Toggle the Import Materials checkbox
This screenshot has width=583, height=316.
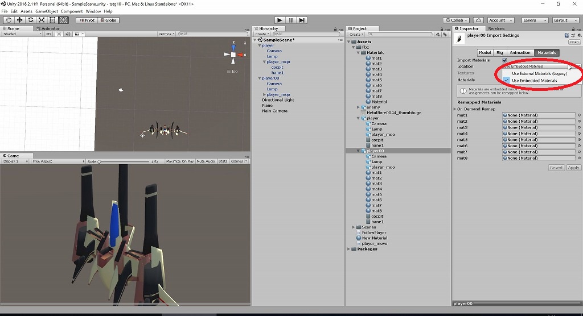click(x=504, y=60)
